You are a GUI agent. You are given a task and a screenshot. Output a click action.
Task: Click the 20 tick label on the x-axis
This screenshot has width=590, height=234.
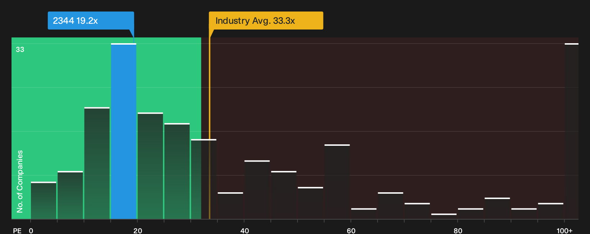point(138,231)
